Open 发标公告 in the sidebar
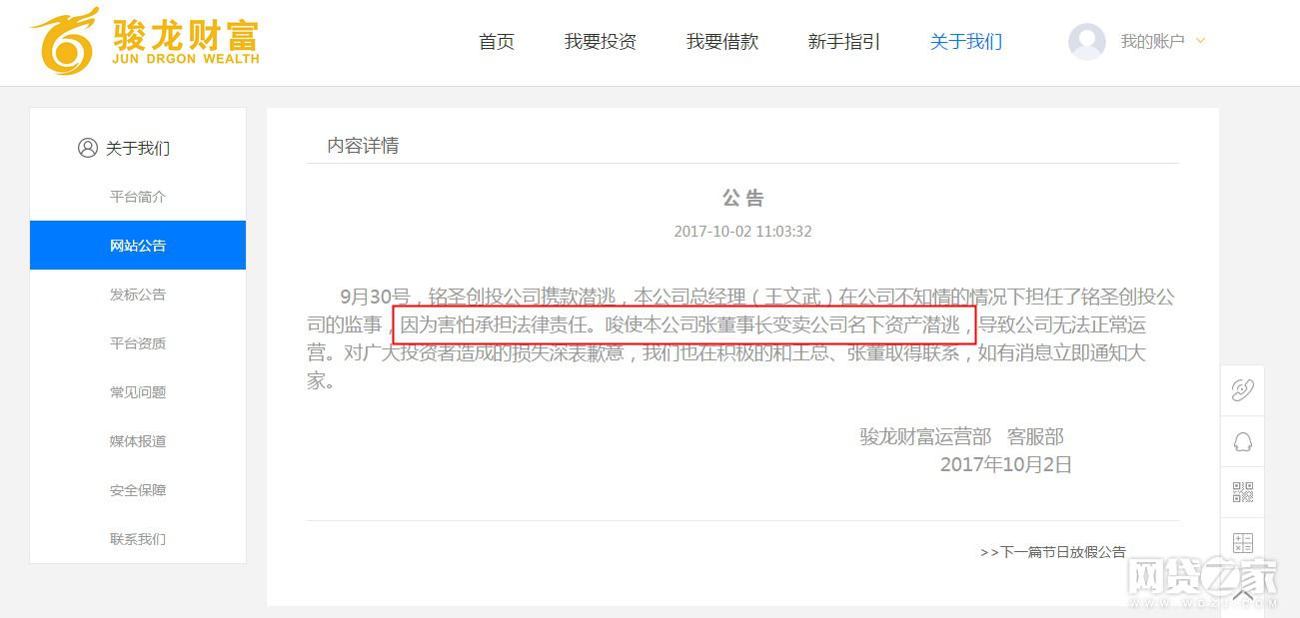The height and width of the screenshot is (618, 1300). [x=138, y=295]
